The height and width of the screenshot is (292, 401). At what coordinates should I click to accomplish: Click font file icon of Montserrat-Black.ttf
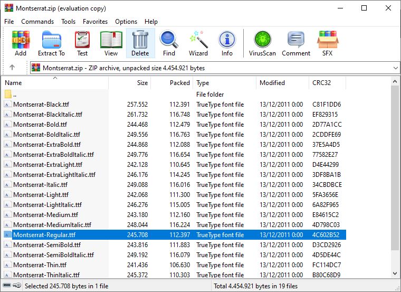tap(7, 105)
